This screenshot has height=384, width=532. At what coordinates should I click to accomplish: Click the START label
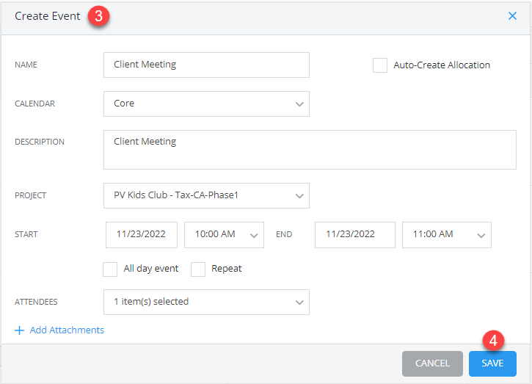point(26,235)
